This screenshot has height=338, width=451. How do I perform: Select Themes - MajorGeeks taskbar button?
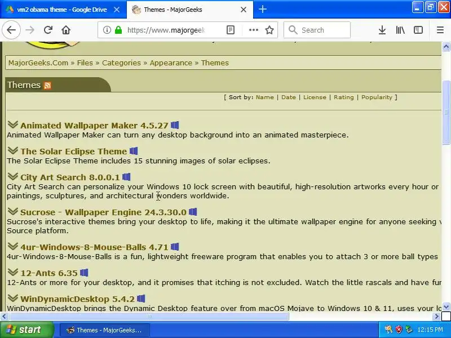pos(105,330)
